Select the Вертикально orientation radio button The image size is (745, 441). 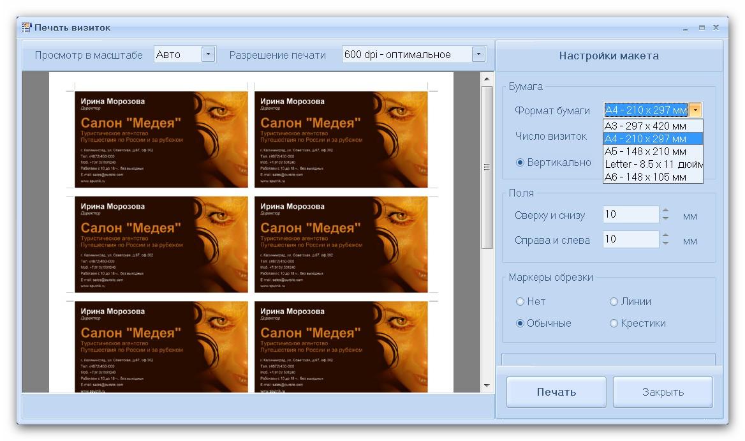(x=520, y=163)
